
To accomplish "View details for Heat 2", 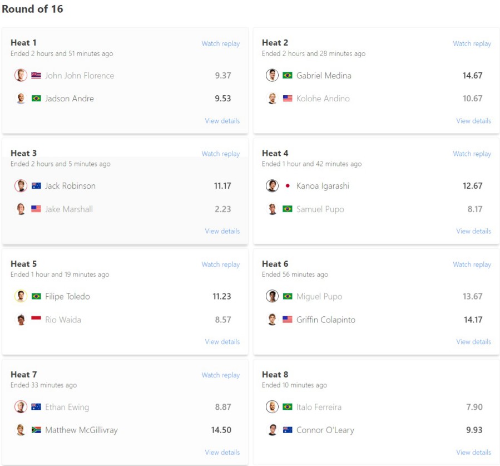I will 473,121.
